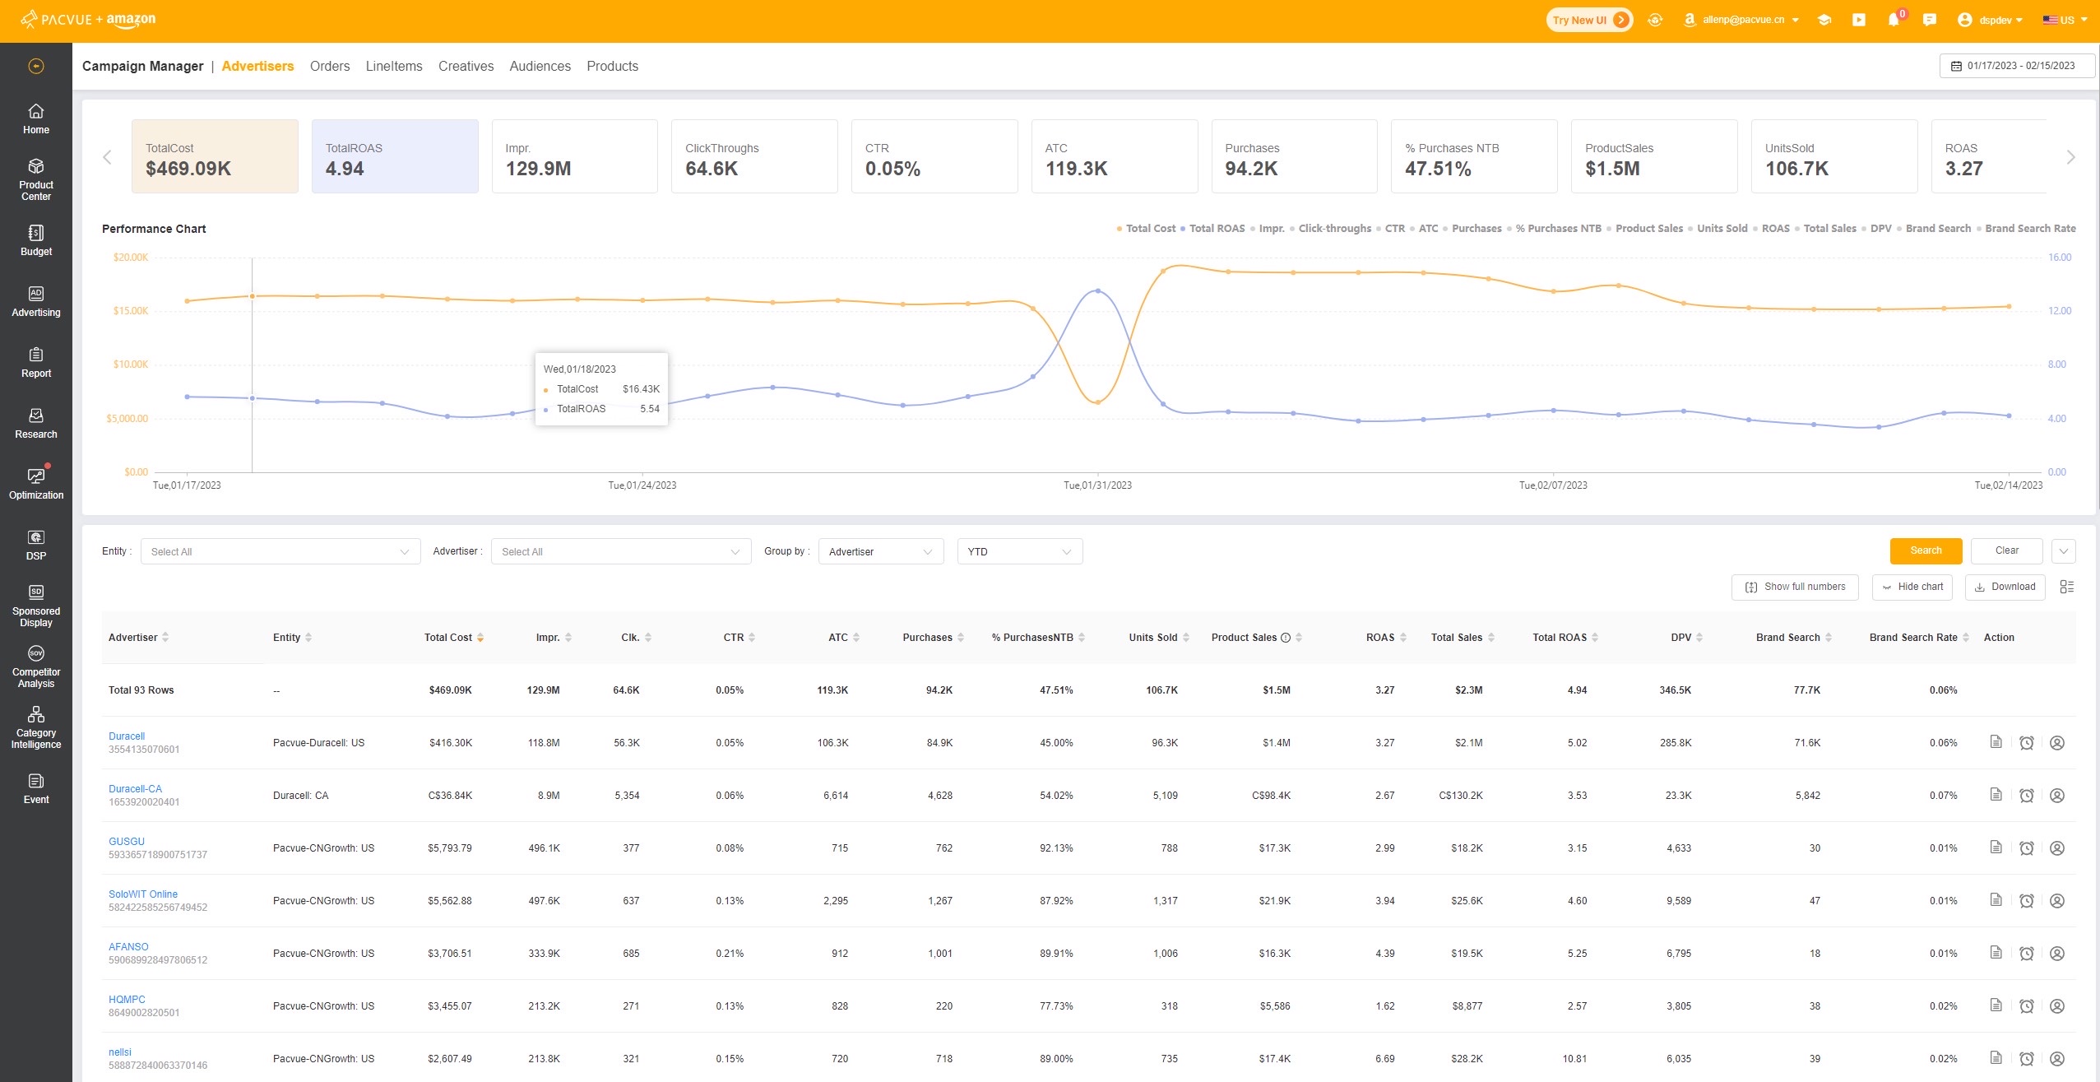This screenshot has height=1082, width=2100.
Task: Open the Research sidebar section
Action: 36,423
